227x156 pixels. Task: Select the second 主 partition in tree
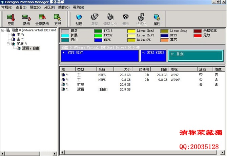click(20, 39)
